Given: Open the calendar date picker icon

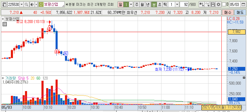Looking at the screenshot, I should [x=243, y=4].
